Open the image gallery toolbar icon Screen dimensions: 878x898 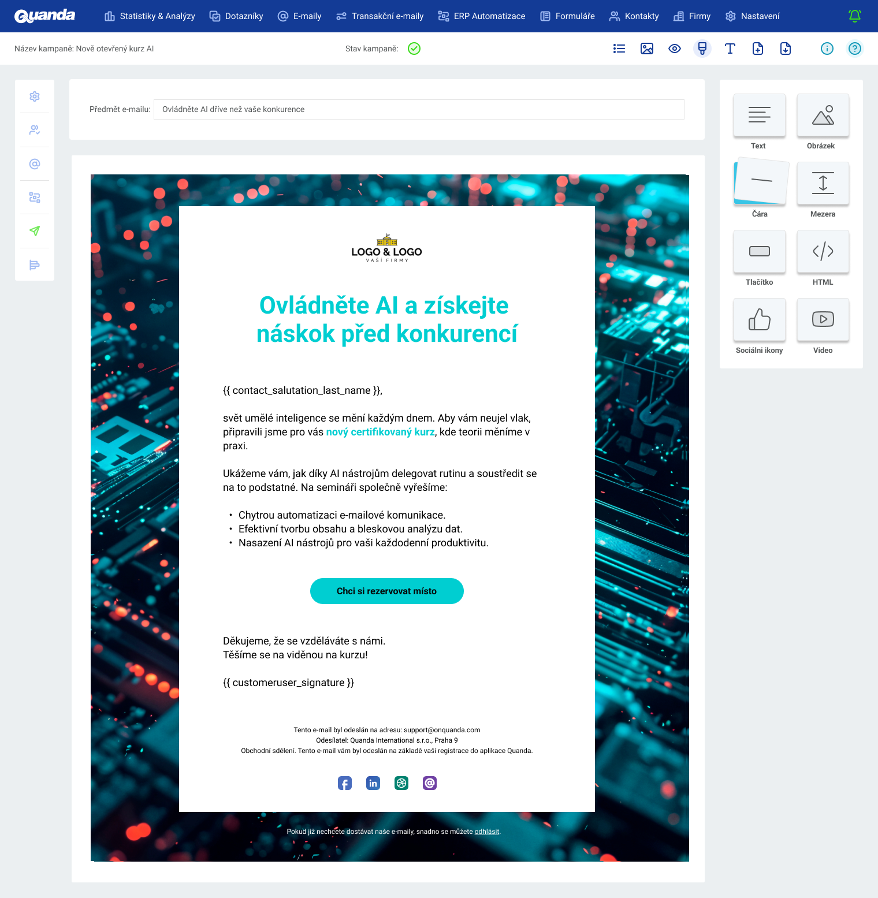[647, 49]
